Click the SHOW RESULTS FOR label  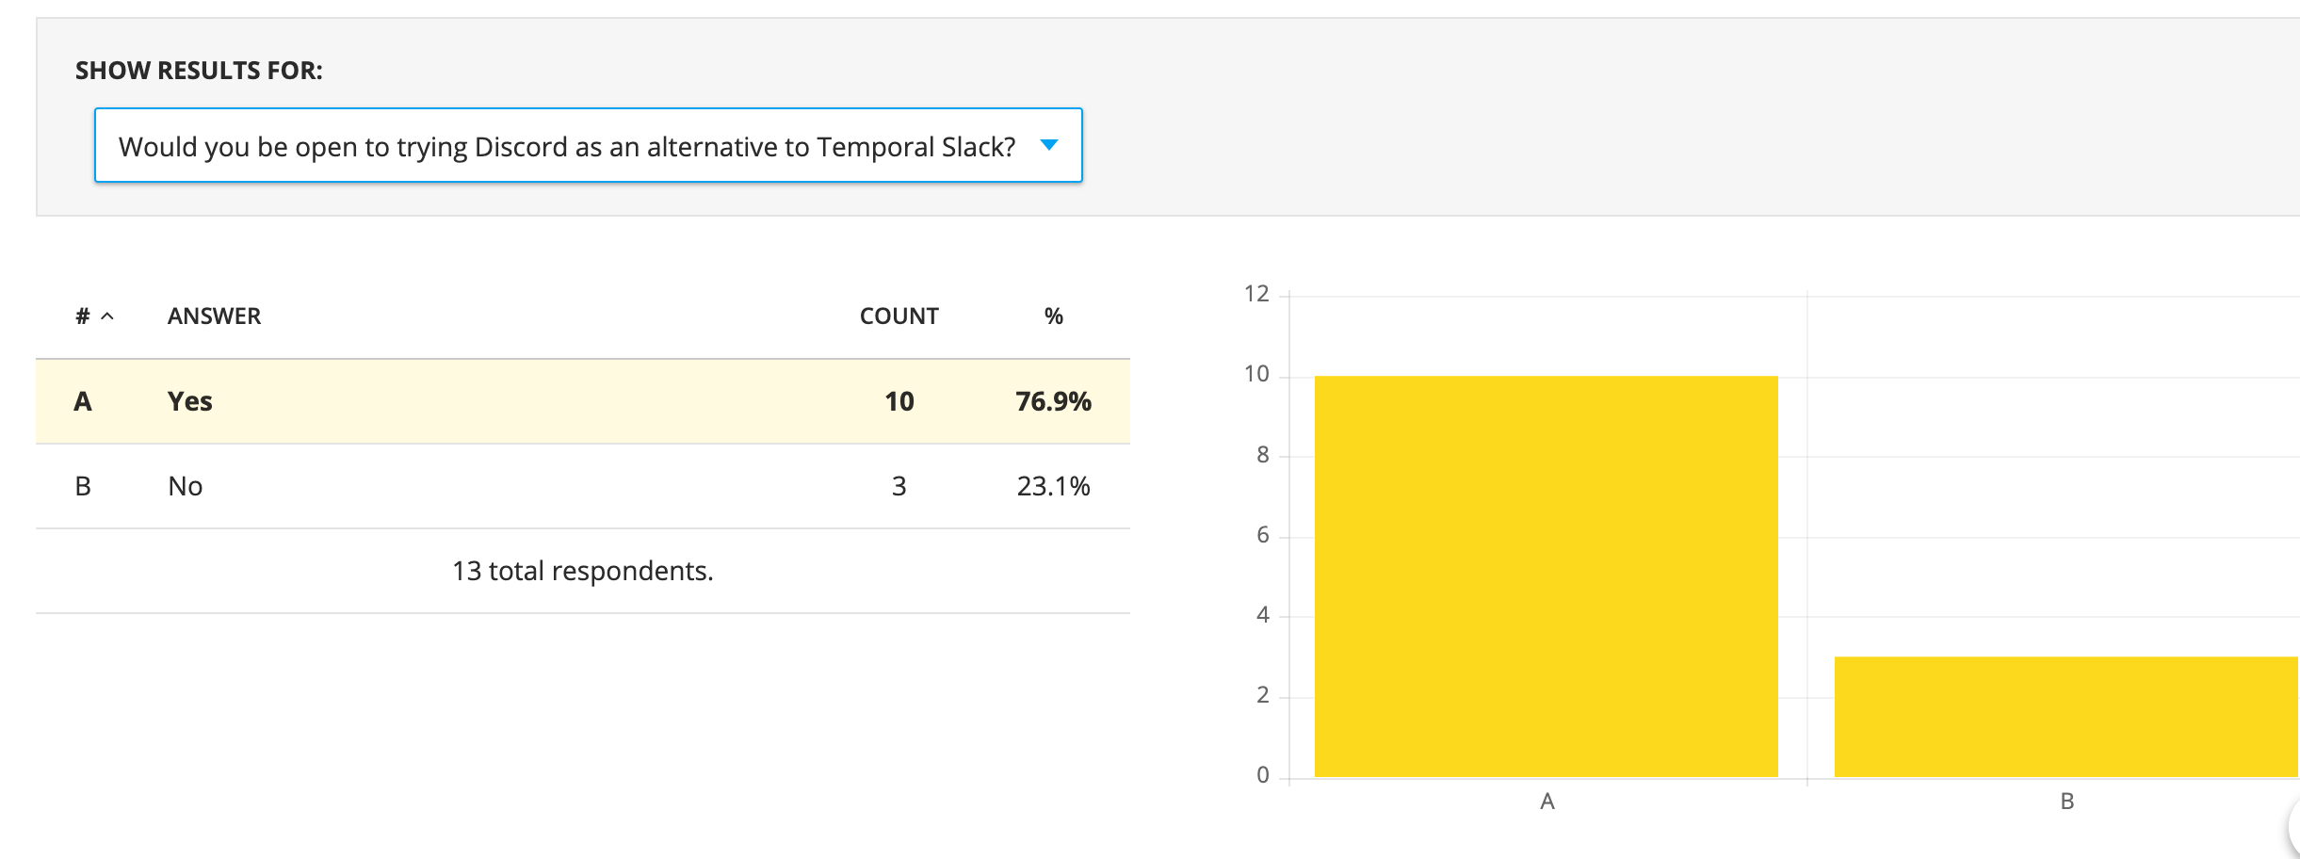tap(199, 71)
